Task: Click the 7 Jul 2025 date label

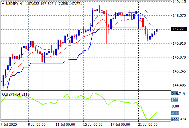Action: (x=9, y=124)
